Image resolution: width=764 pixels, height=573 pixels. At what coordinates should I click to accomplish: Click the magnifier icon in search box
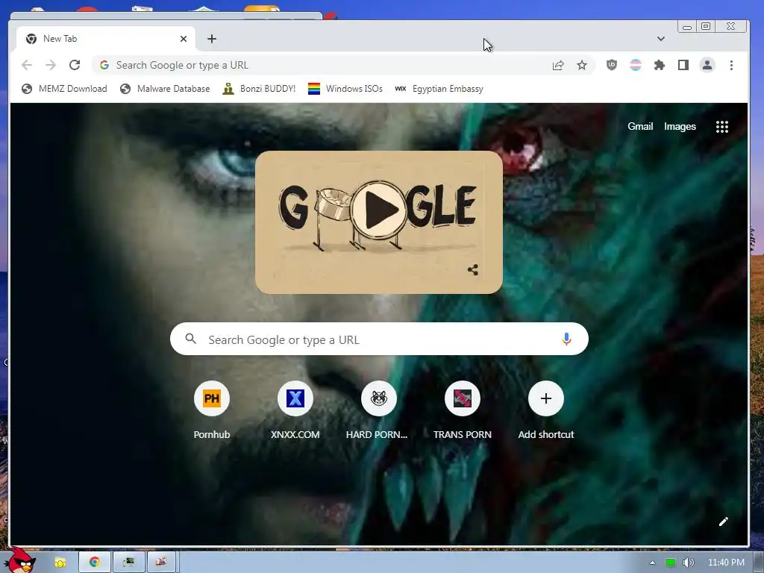pyautogui.click(x=190, y=339)
